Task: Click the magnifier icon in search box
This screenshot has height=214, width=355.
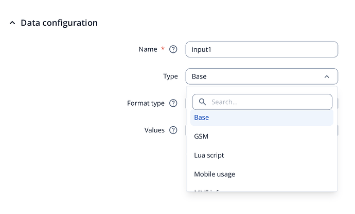Action: click(202, 102)
